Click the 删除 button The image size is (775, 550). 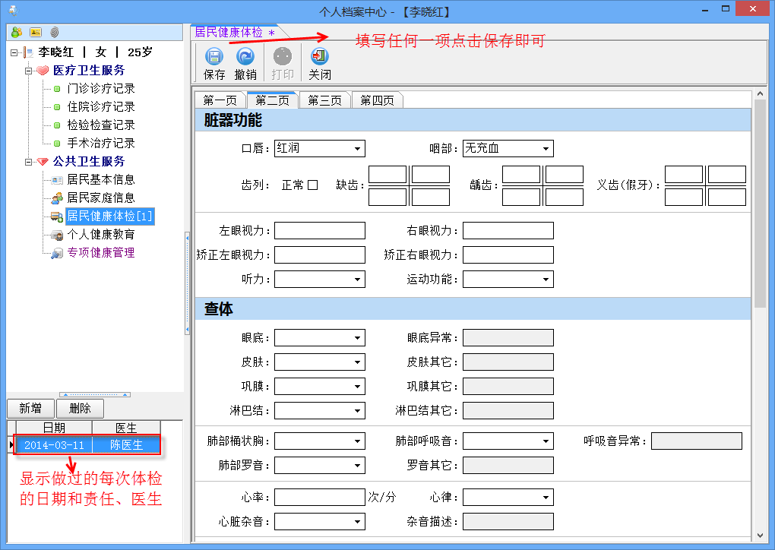tap(80, 408)
